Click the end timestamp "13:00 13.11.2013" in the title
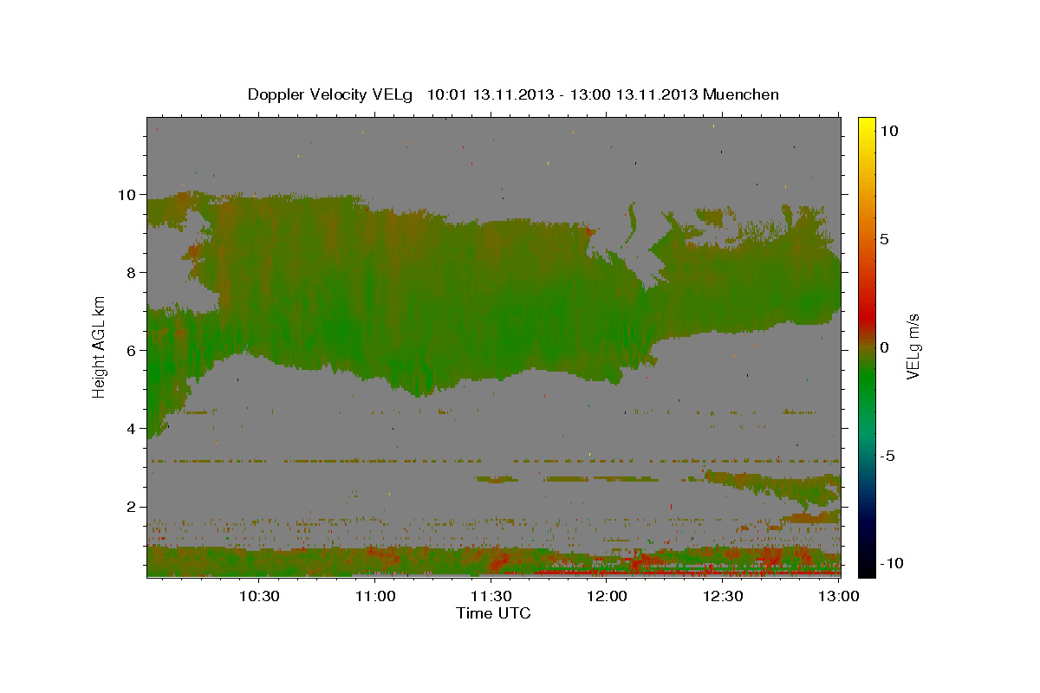Image resolution: width=1040 pixels, height=693 pixels. [x=634, y=94]
